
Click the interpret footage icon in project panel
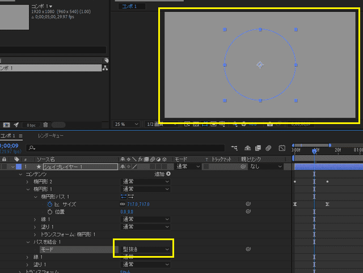6,125
